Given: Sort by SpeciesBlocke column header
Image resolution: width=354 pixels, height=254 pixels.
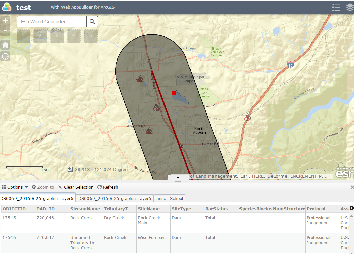Looking at the screenshot, I should tap(255, 209).
